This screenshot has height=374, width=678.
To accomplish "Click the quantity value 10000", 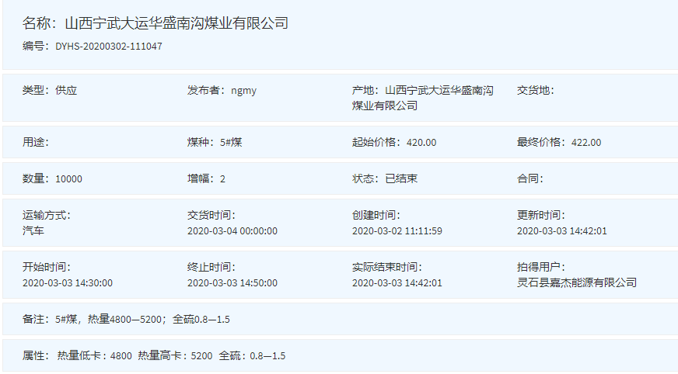I will 68,179.
